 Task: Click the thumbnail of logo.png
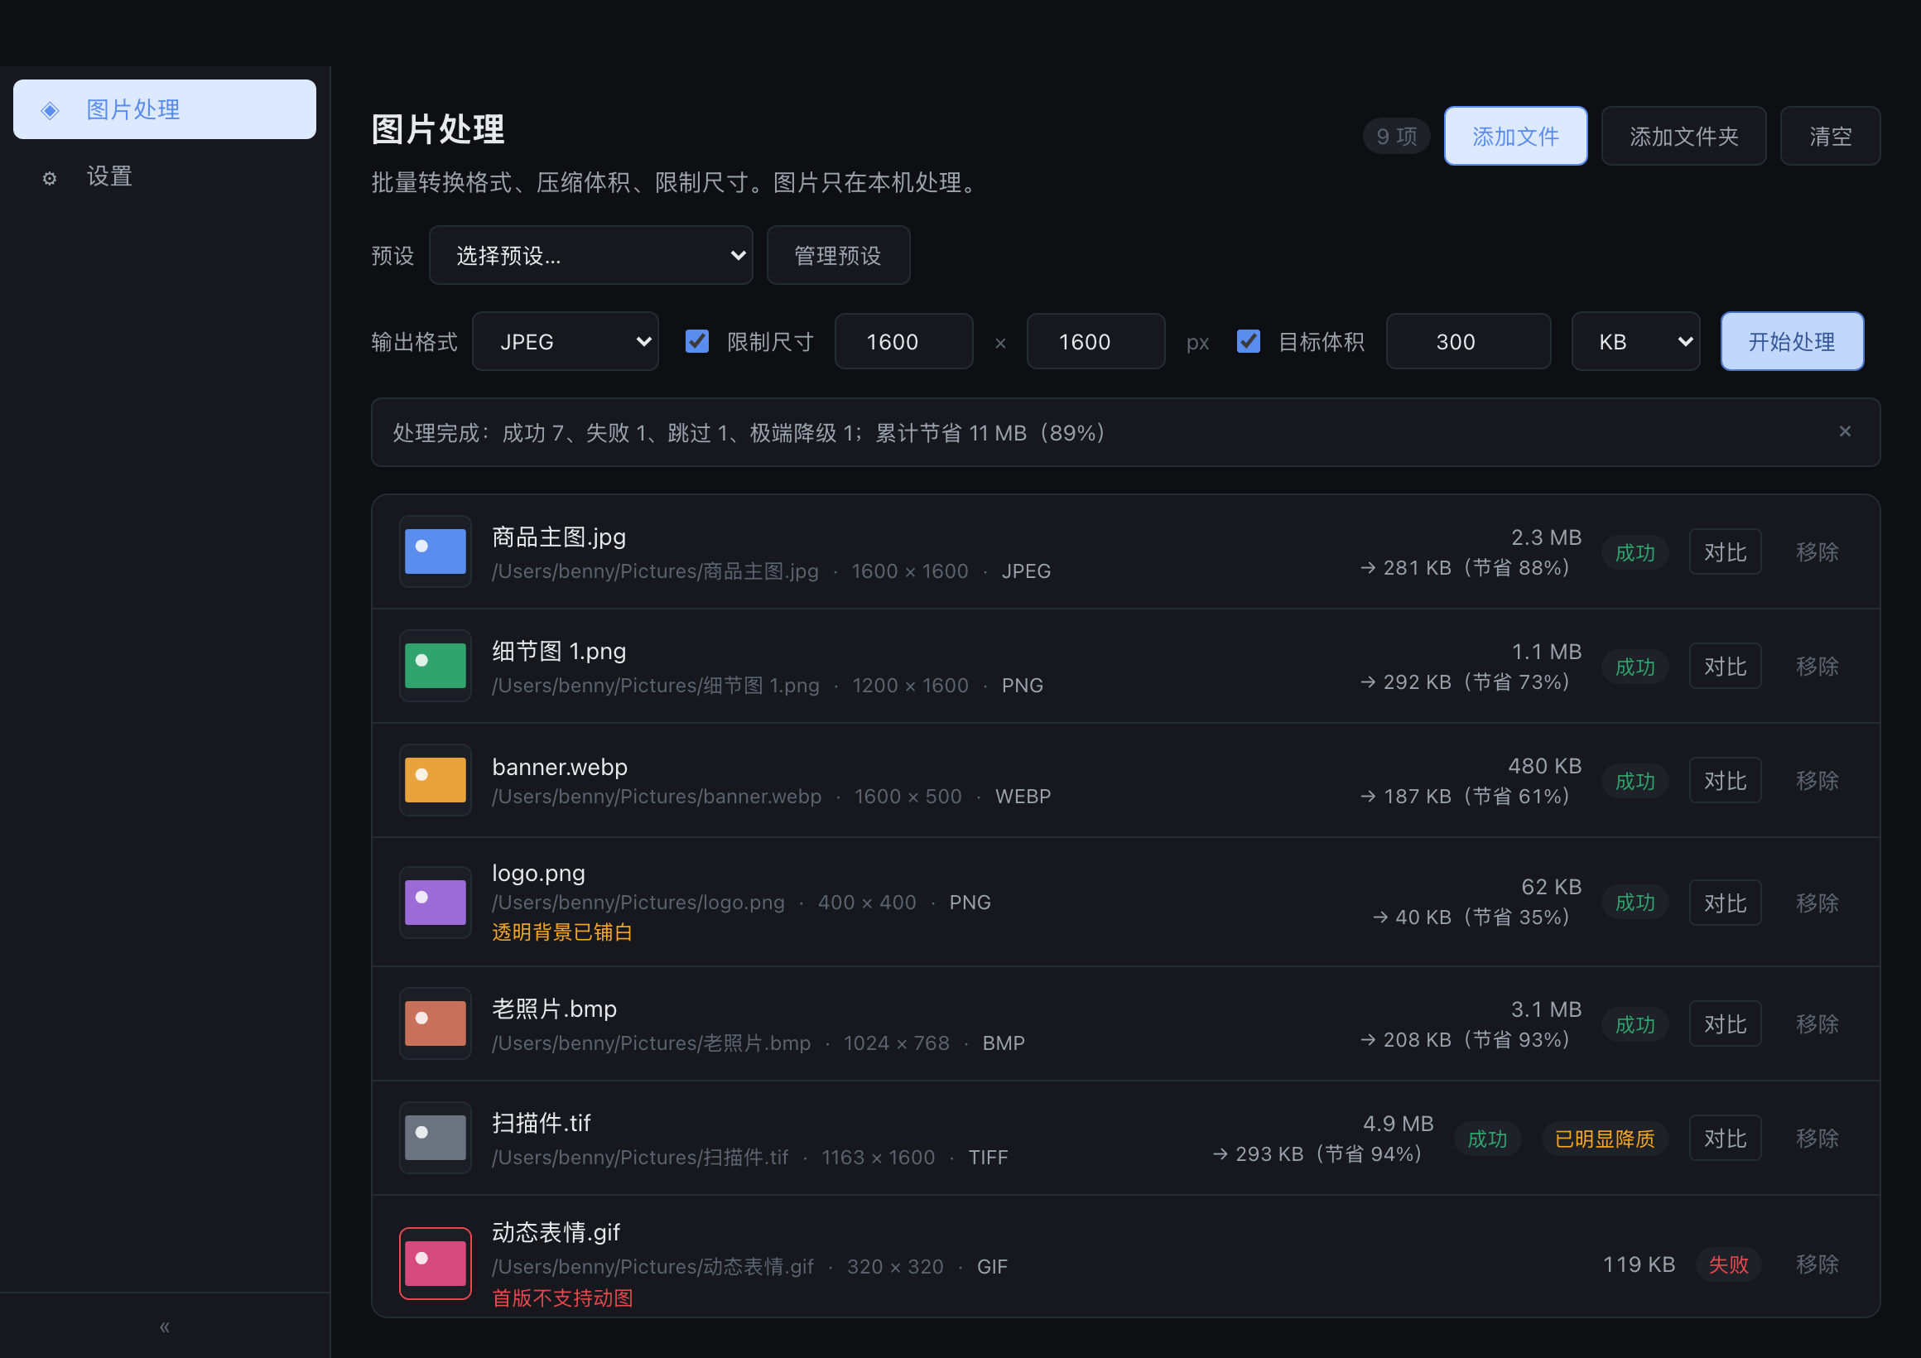point(435,902)
